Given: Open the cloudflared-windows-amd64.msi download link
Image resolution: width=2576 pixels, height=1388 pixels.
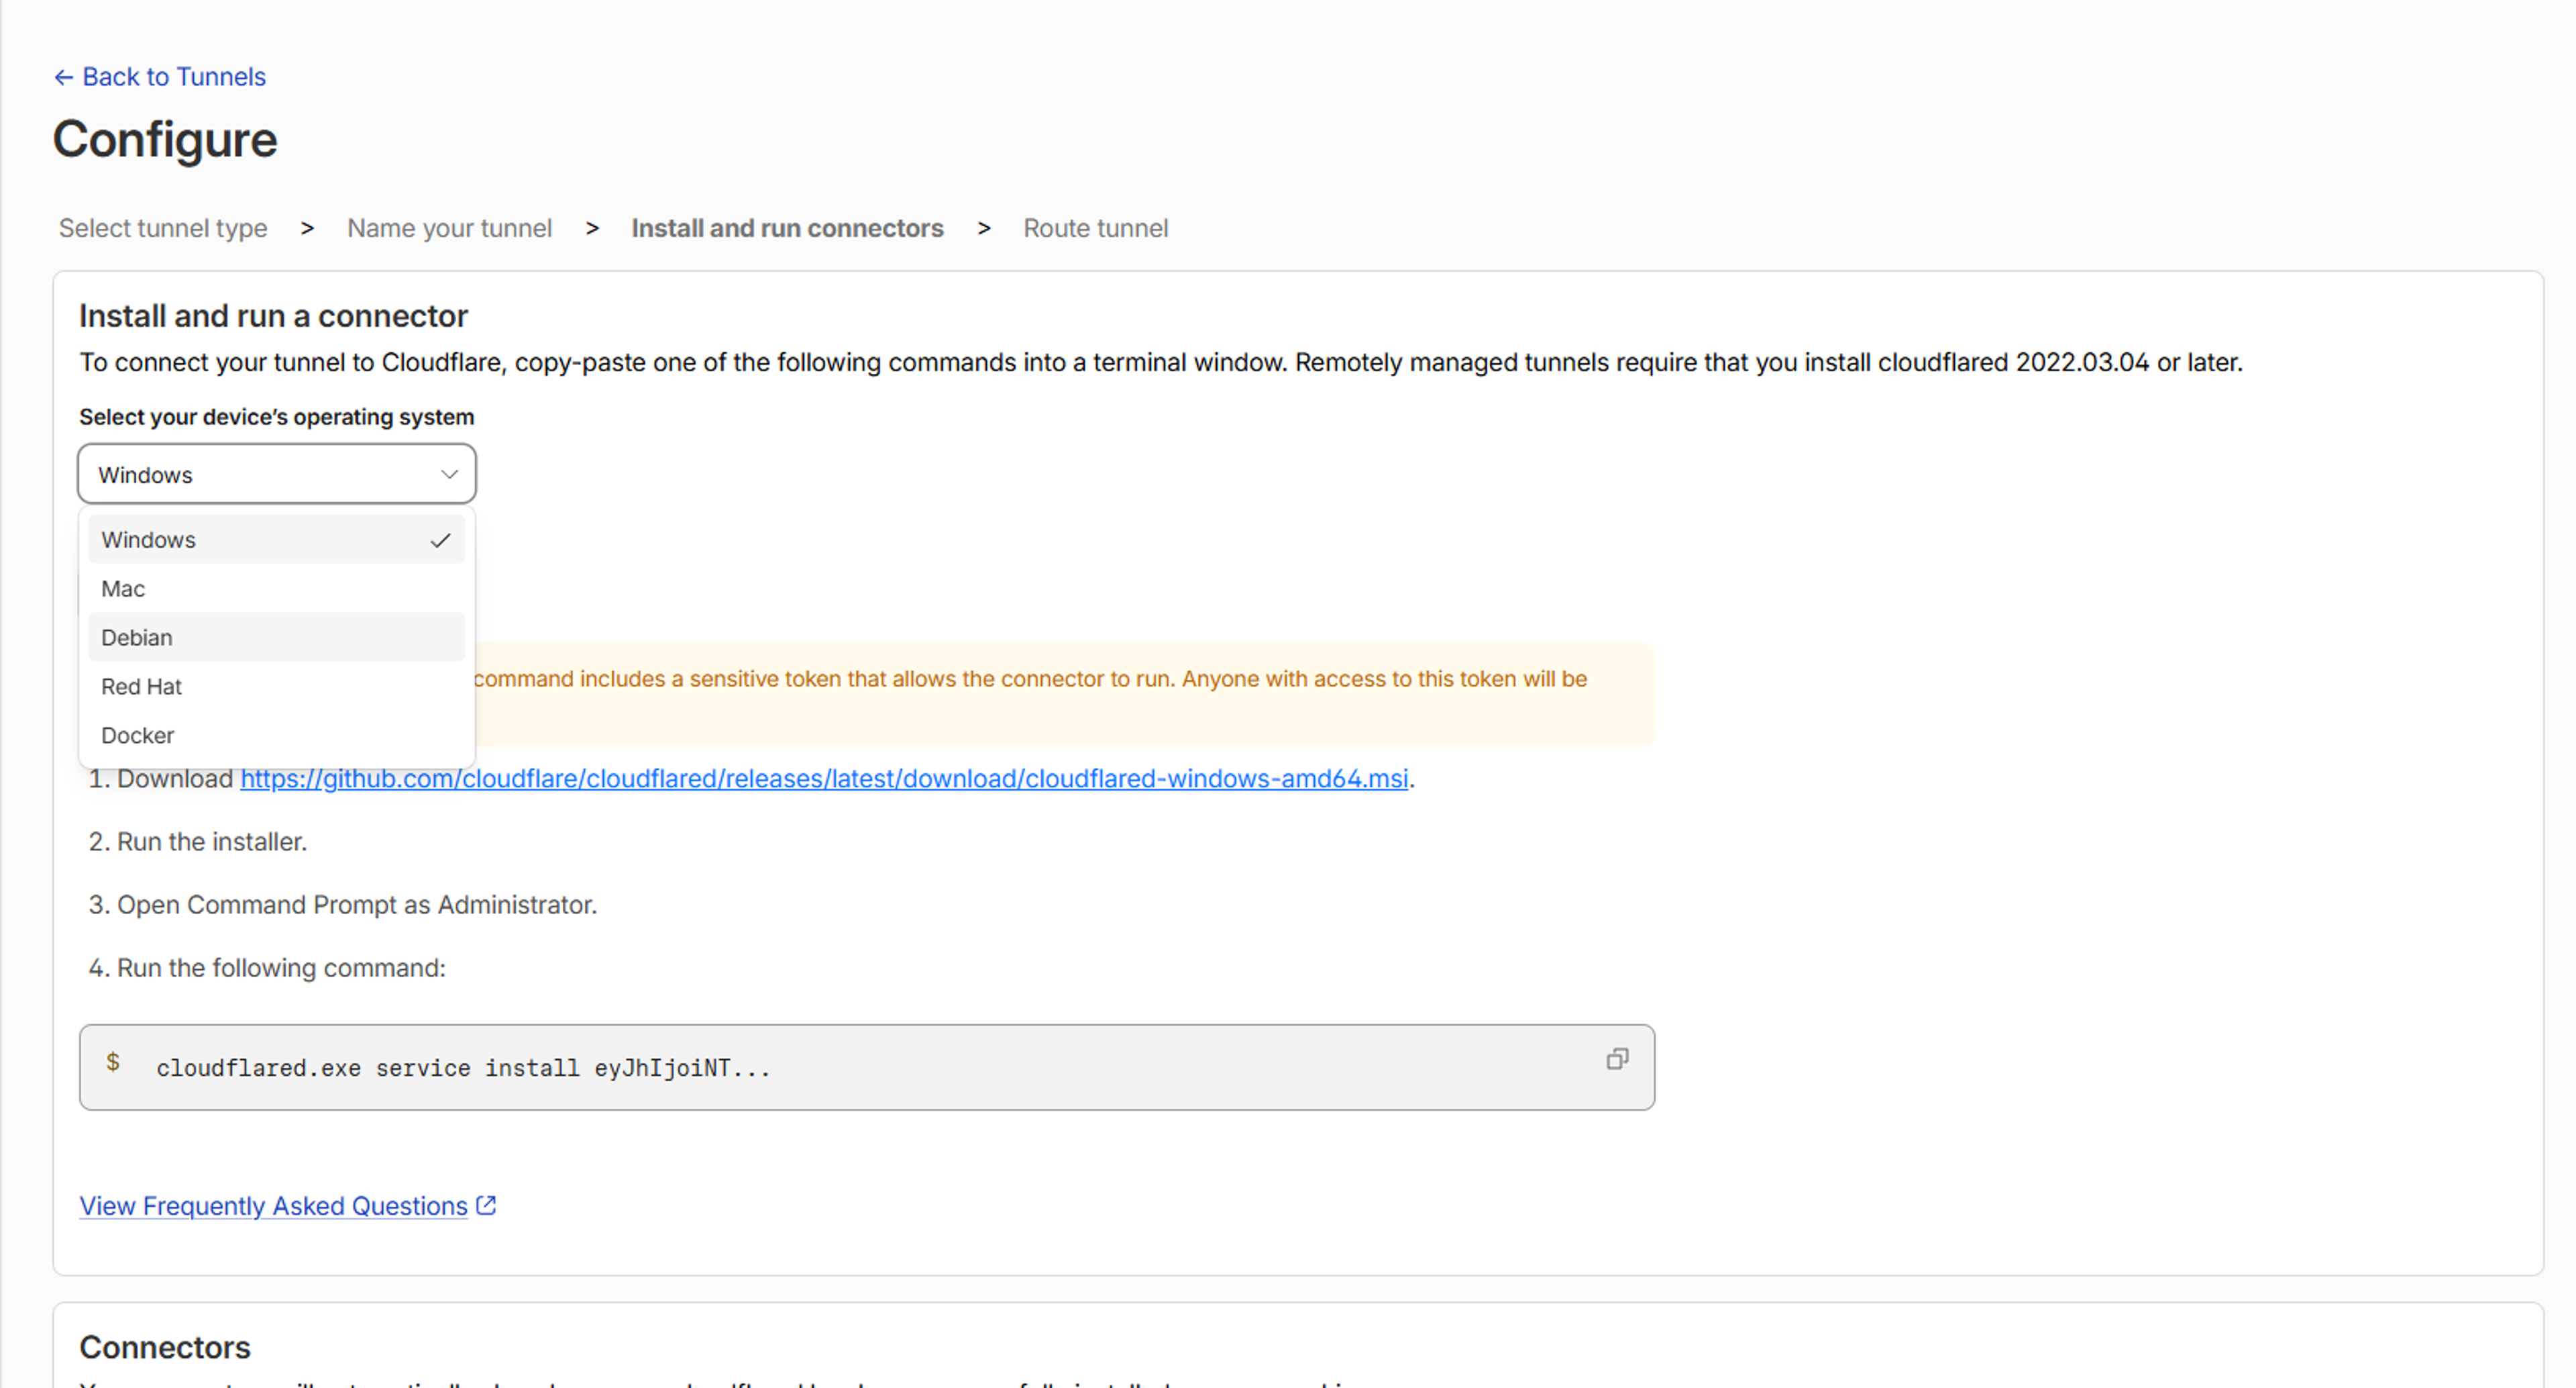Looking at the screenshot, I should [x=824, y=779].
